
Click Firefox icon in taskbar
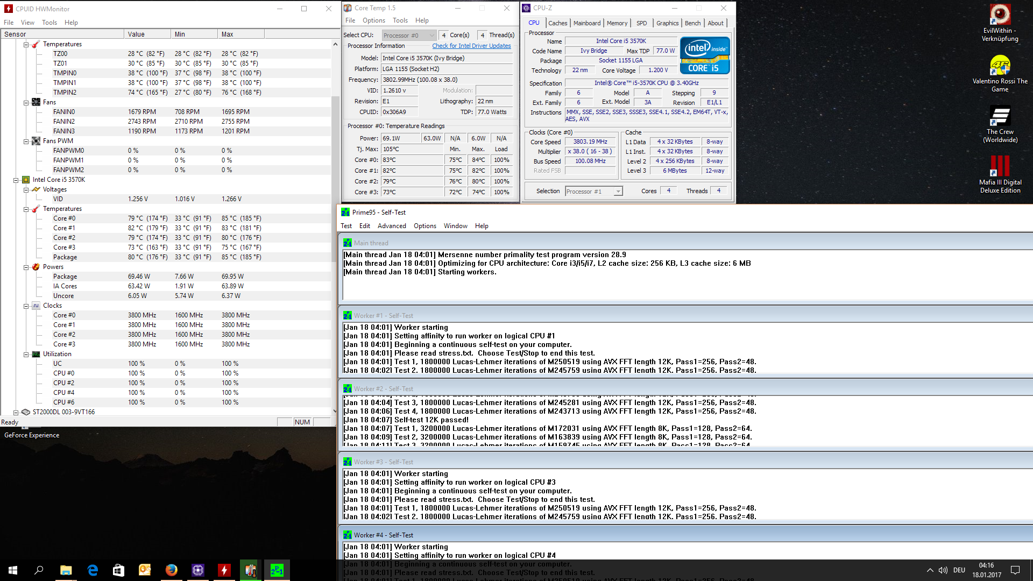pos(171,570)
